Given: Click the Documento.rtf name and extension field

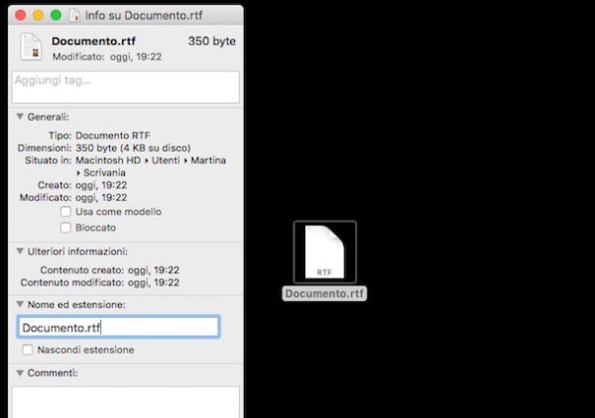Looking at the screenshot, I should pos(118,328).
